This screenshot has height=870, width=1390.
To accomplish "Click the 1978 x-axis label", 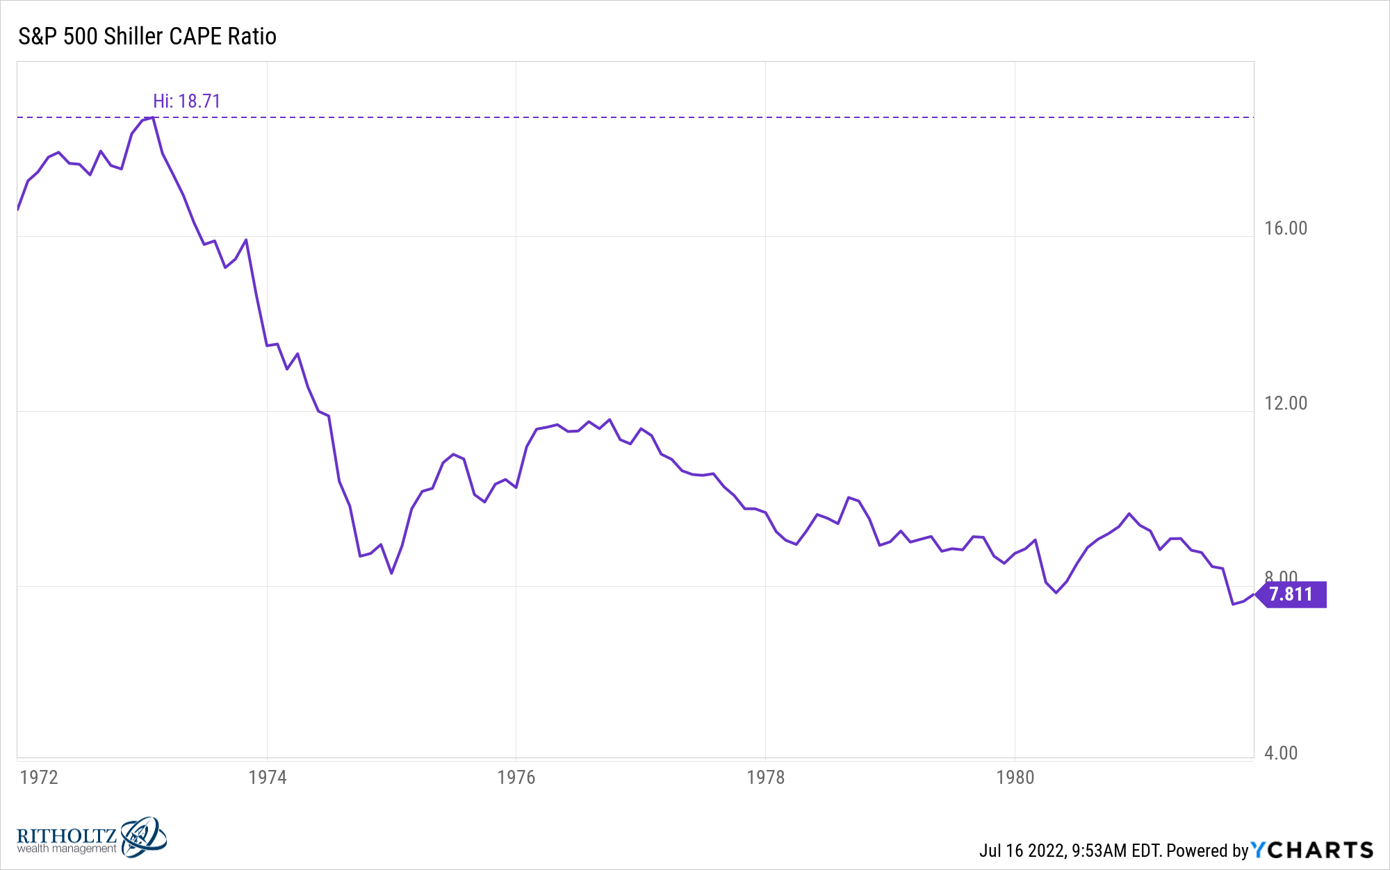I will 765,777.
